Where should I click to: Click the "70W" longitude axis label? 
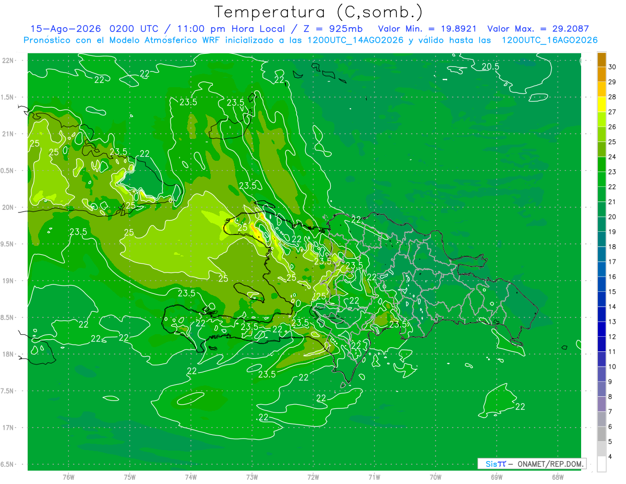click(436, 477)
